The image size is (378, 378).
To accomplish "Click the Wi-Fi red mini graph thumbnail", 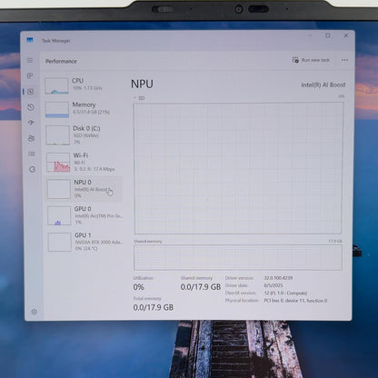I will [x=58, y=163].
